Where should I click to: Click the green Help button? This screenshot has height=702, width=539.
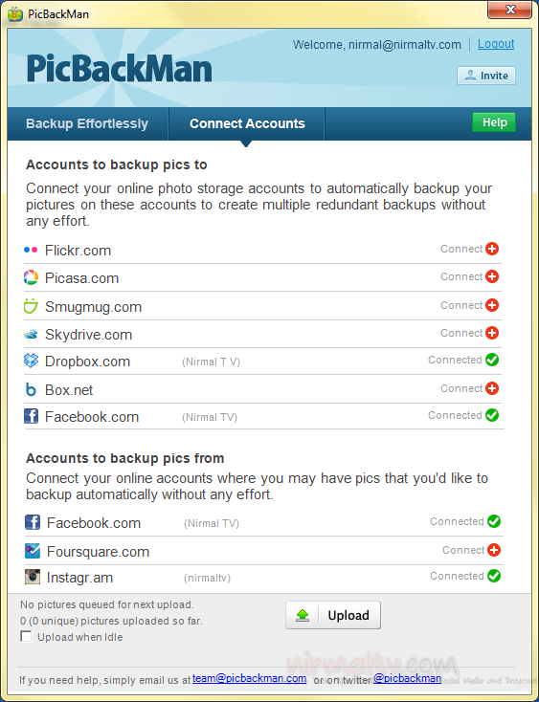494,122
